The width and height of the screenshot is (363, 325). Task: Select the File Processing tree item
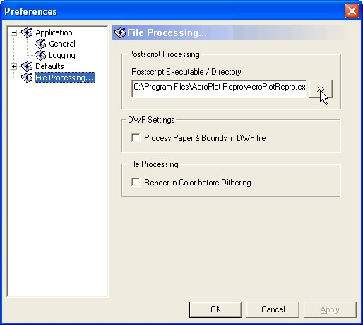coord(65,78)
